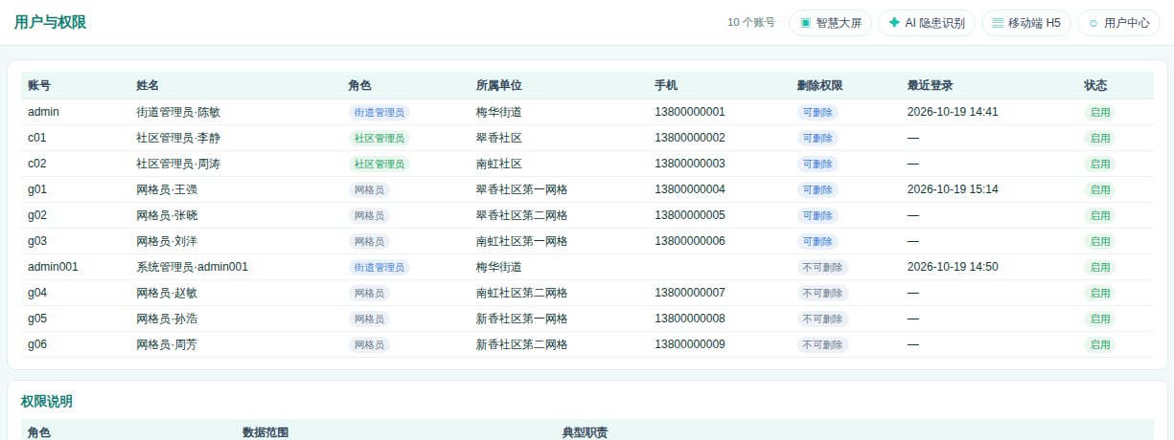Click 社区管理员 role tag in c01 row
Screen dimensions: 1174x440
380,138
